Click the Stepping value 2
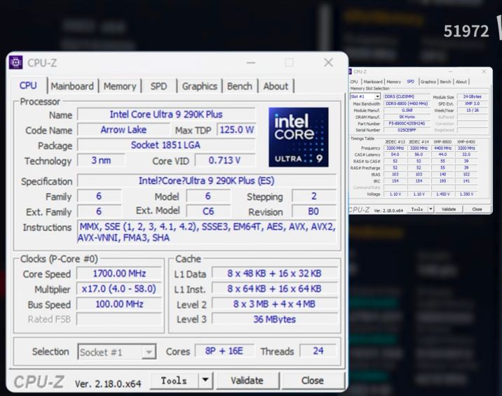This screenshot has height=396, width=502. (314, 196)
